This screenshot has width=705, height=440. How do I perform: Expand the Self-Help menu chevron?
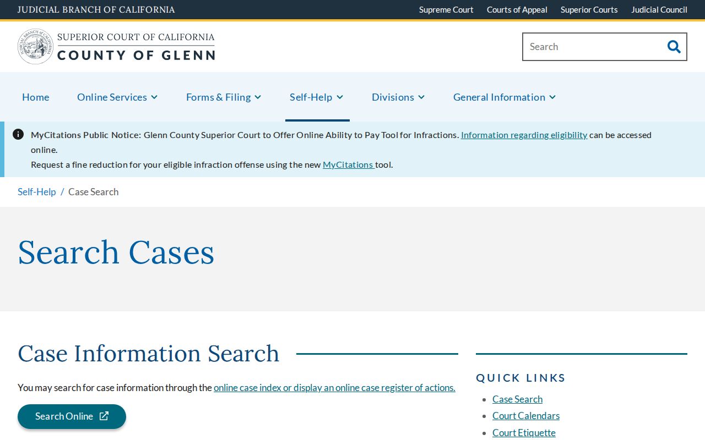click(x=340, y=97)
